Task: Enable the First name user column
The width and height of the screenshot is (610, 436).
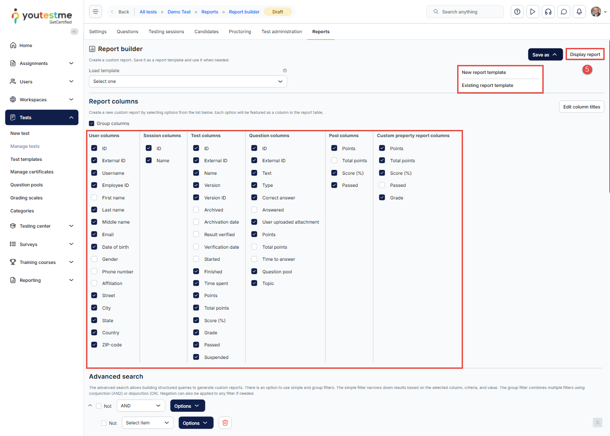Action: pos(94,198)
